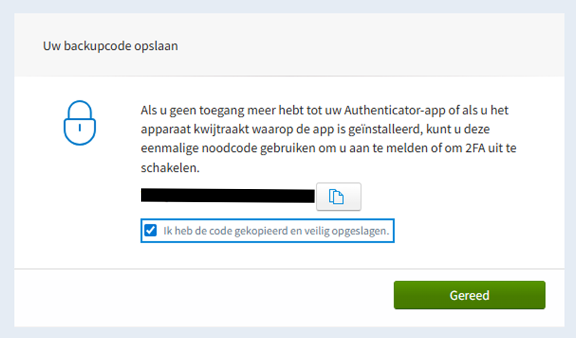Click the grey dialog header bar
This screenshot has width=576, height=338.
289,44
